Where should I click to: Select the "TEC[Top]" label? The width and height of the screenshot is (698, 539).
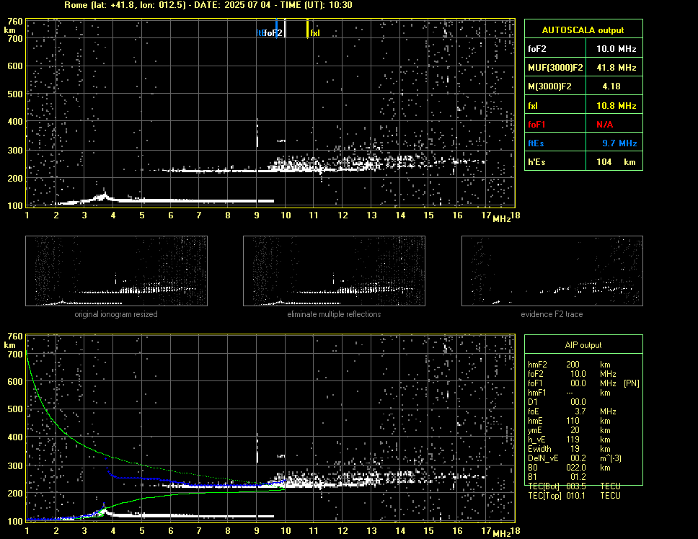(545, 496)
